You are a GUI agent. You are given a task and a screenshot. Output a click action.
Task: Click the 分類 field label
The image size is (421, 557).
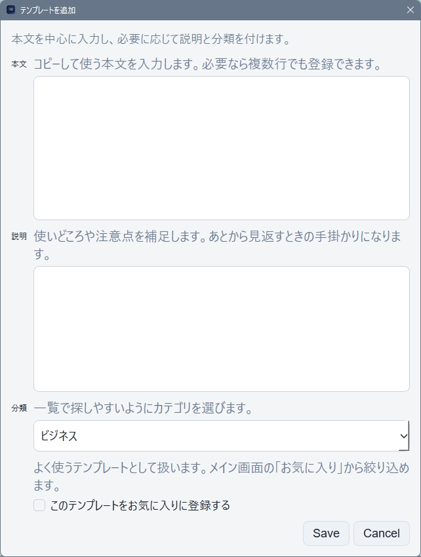[x=19, y=408]
